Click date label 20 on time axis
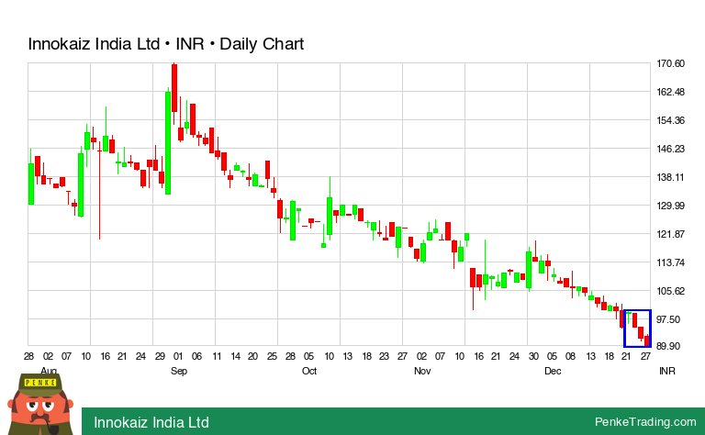The height and width of the screenshot is (435, 705). pos(252,356)
